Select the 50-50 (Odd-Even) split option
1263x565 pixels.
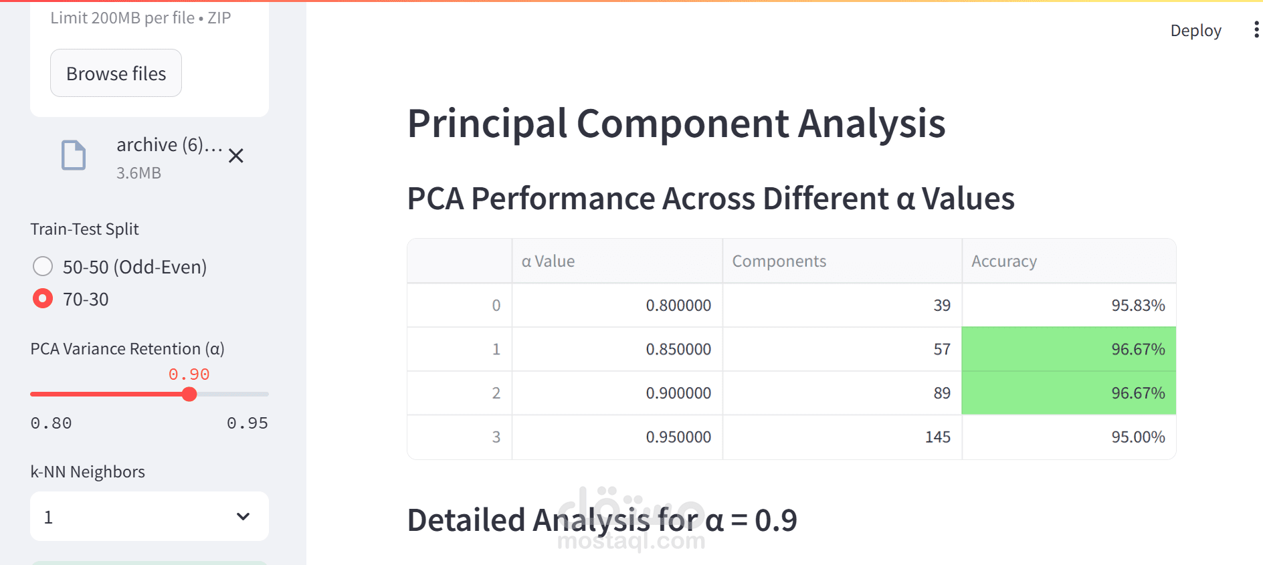pos(43,266)
